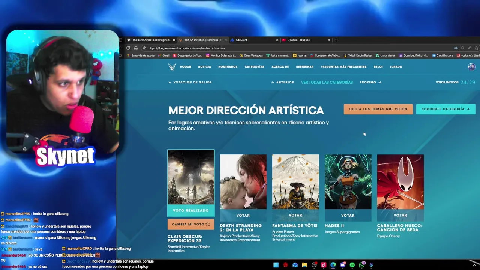Close the ChatBot and Widgets tab
Viewport: 480px width, 270px height.
[x=174, y=40]
